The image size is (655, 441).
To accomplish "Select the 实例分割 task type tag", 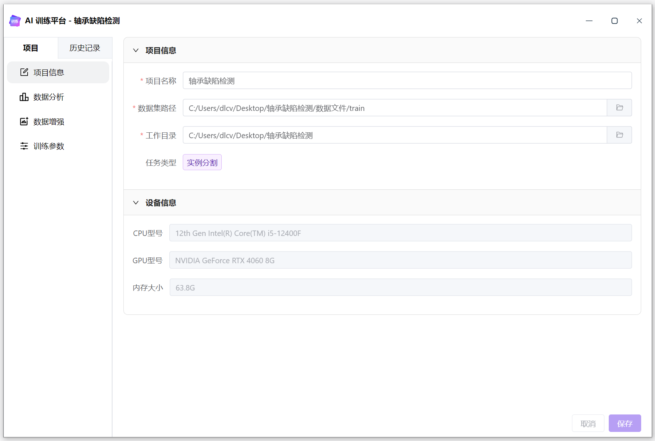I will click(202, 163).
